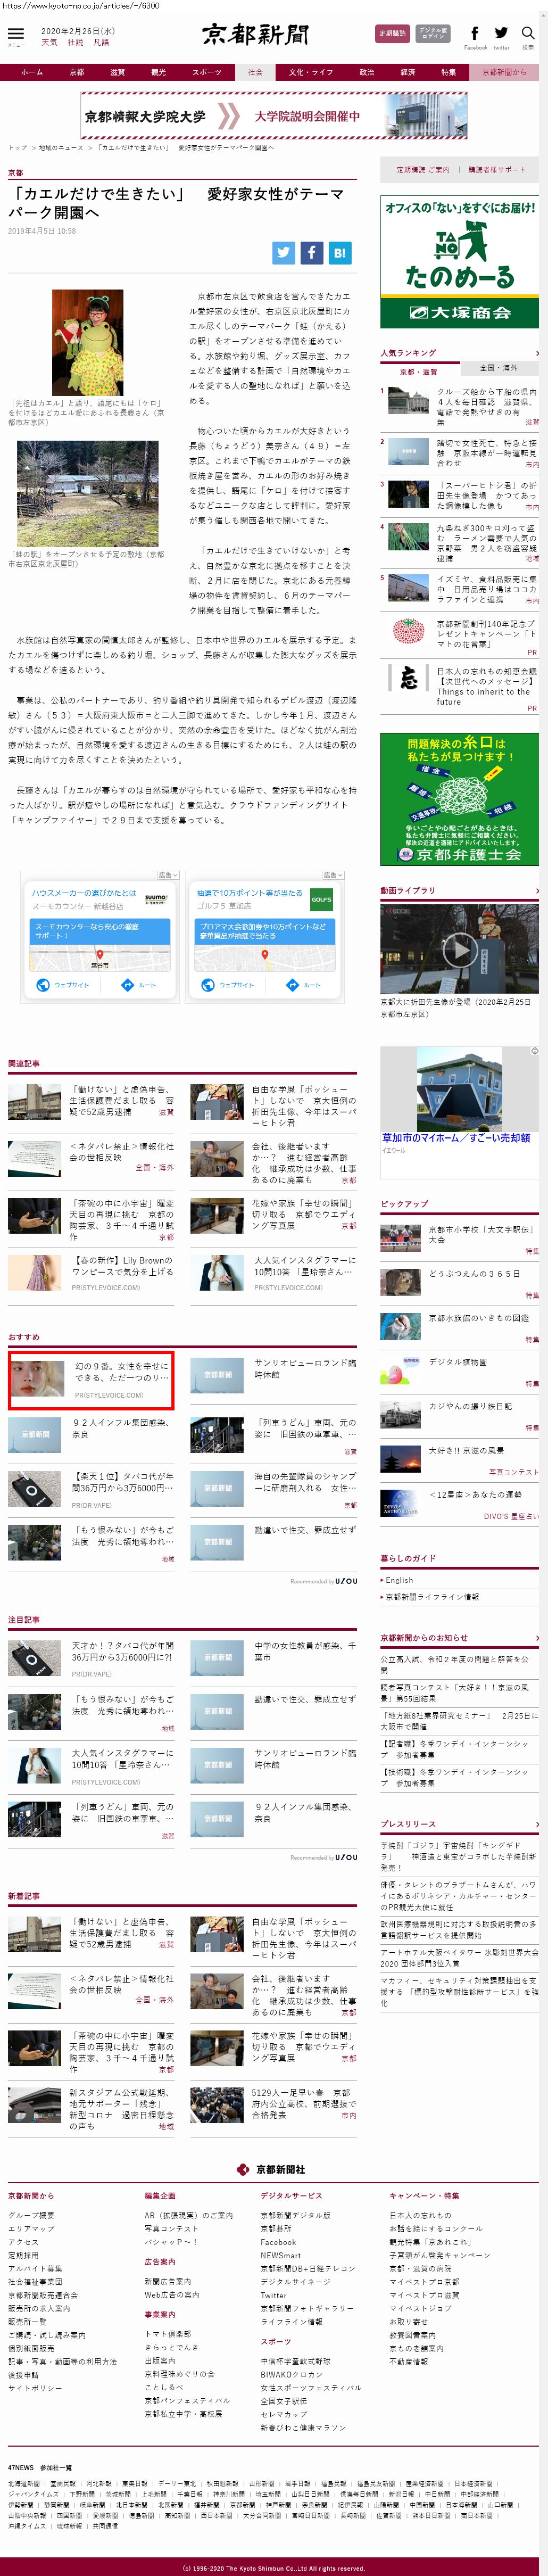Click the Twitter bird icon in the header
The width and height of the screenshot is (548, 2576).
[501, 33]
